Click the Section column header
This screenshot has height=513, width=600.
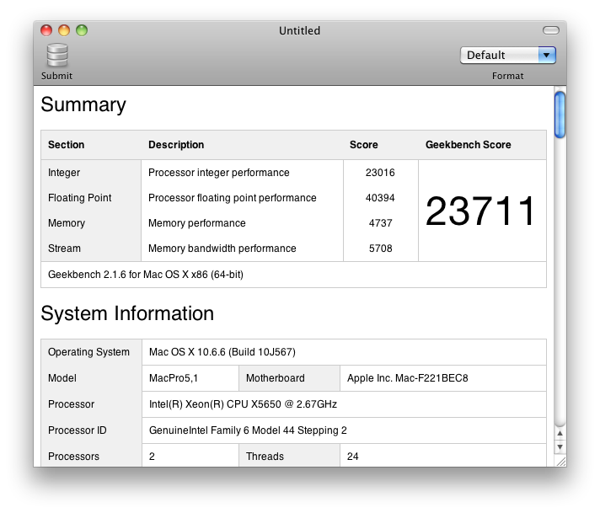[67, 145]
